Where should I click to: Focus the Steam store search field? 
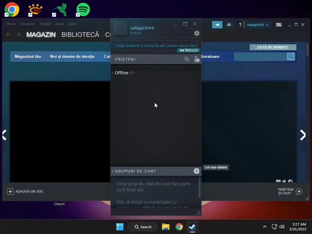[x=261, y=56]
